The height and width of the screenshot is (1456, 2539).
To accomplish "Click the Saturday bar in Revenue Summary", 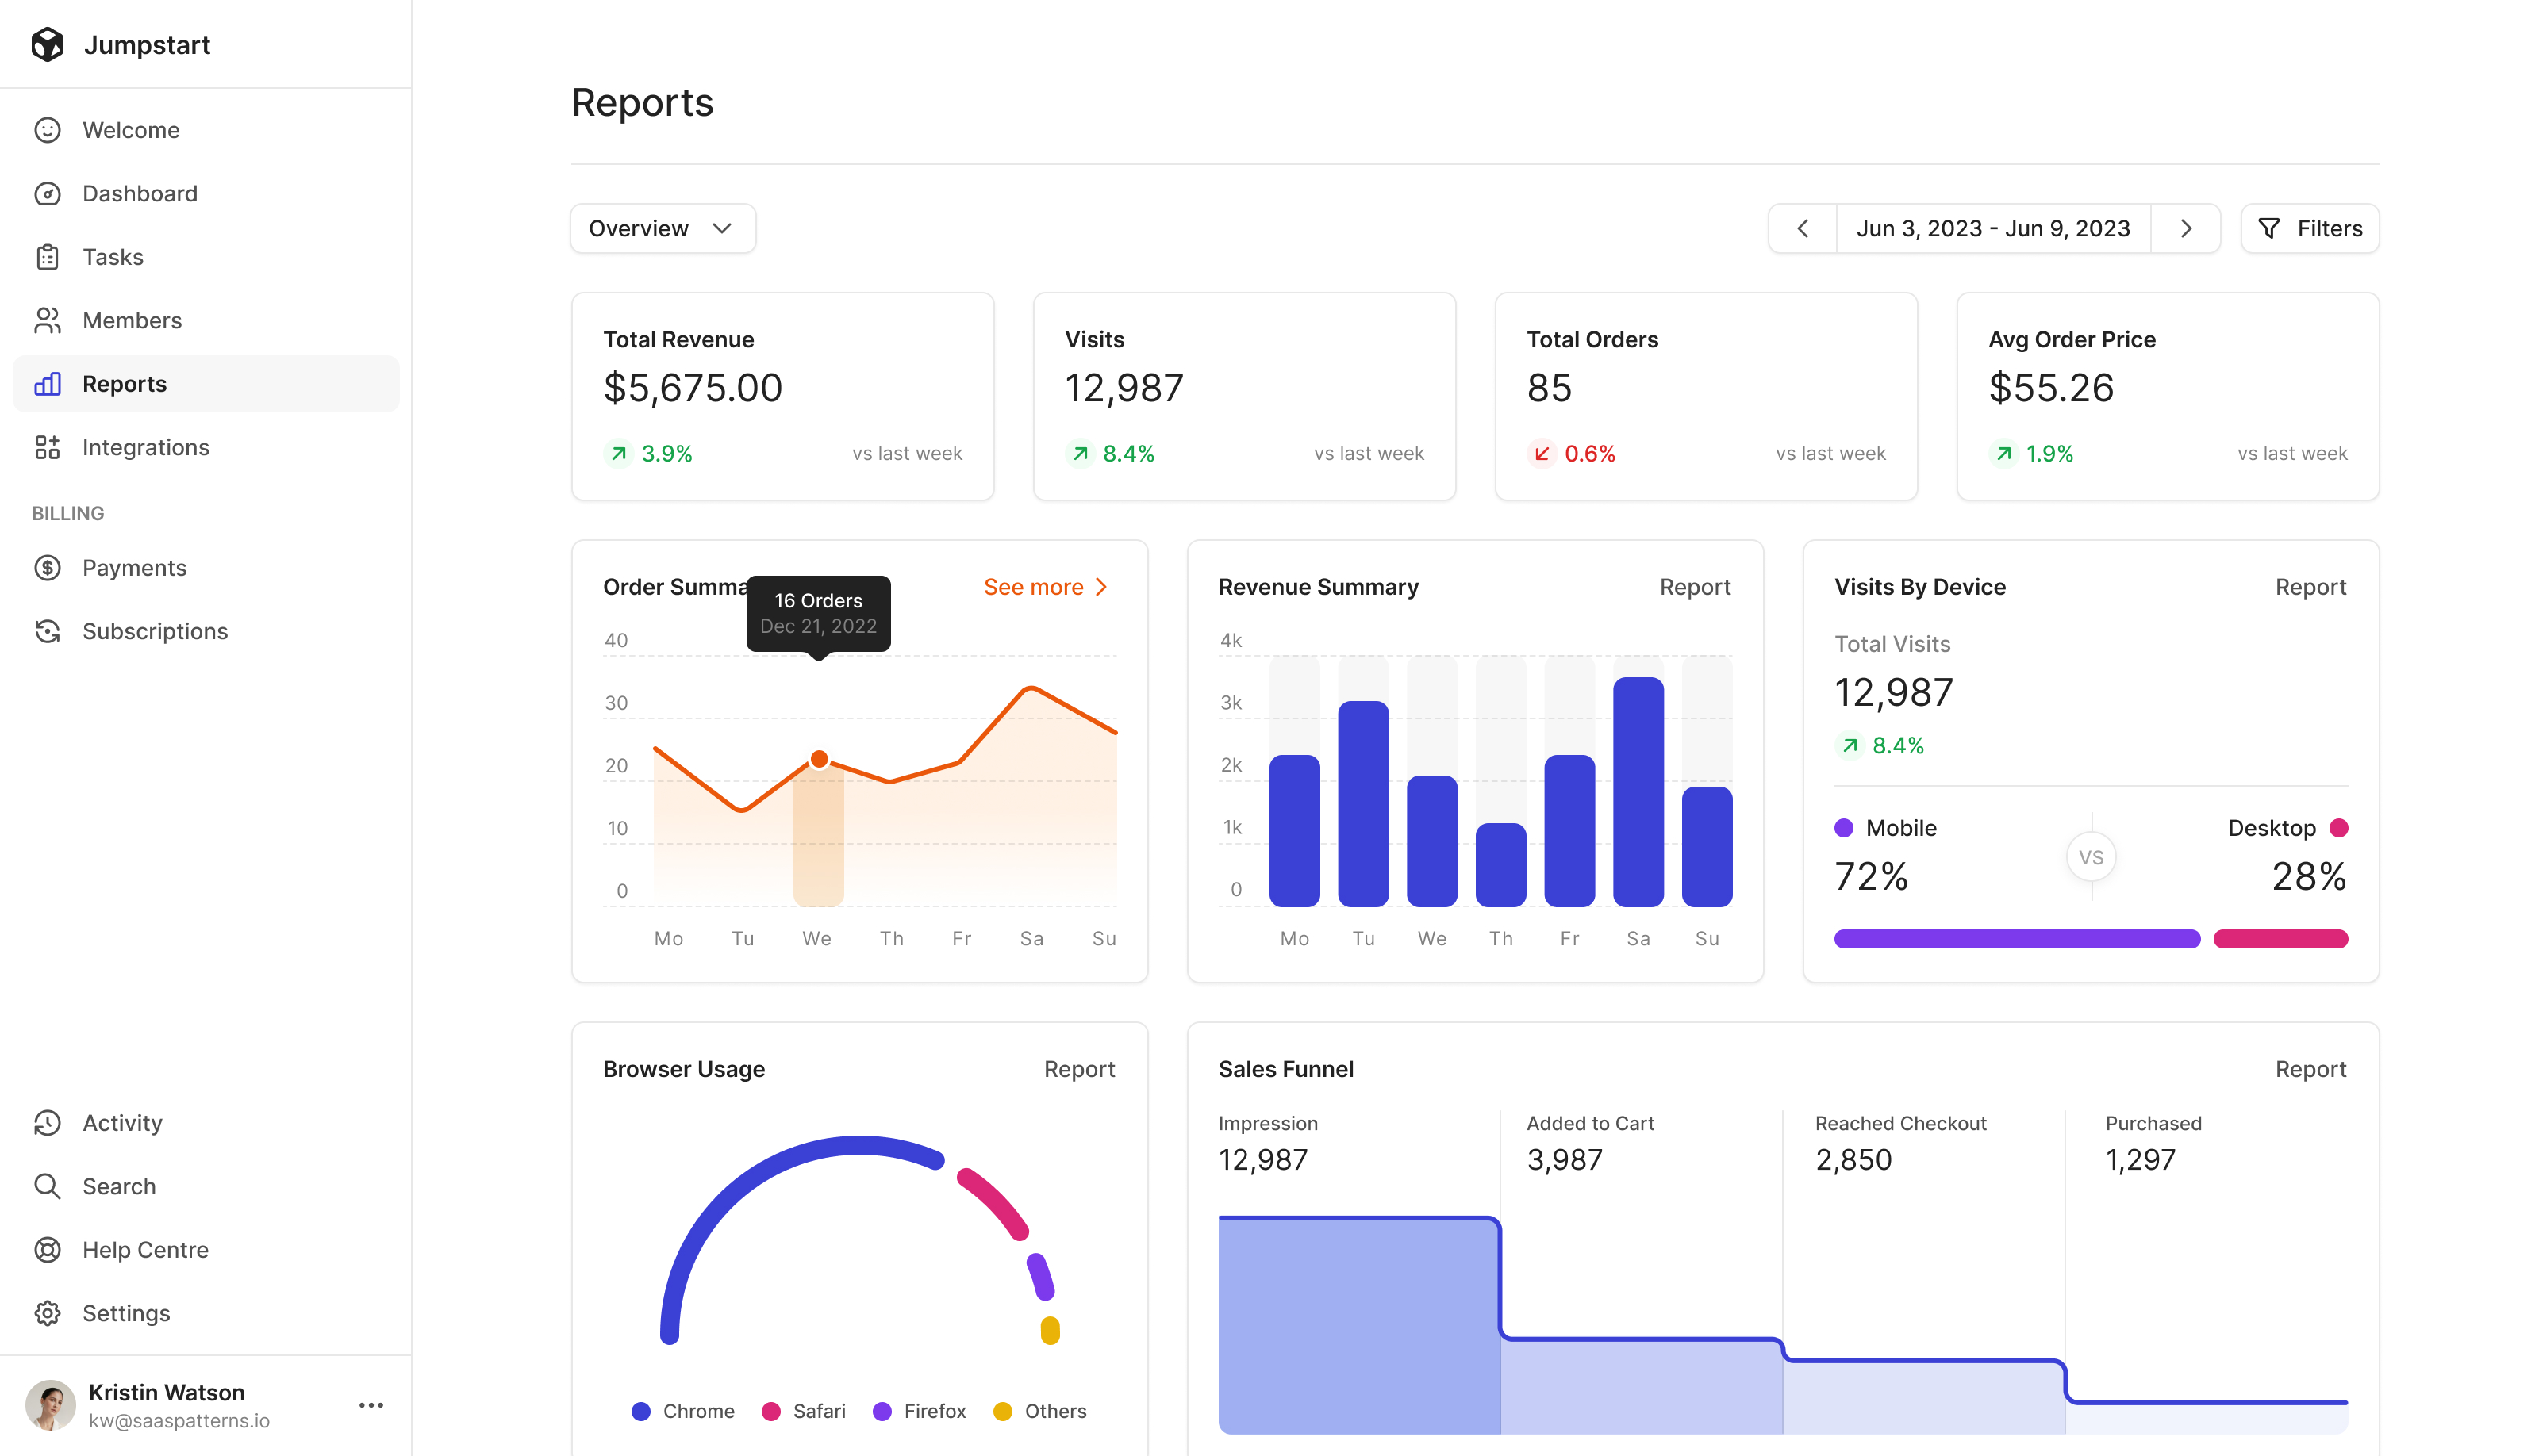I will coord(1638,792).
